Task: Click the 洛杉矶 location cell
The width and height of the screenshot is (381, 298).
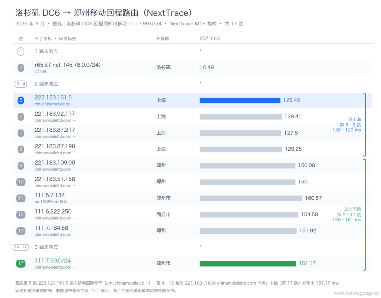Action: [x=164, y=68]
